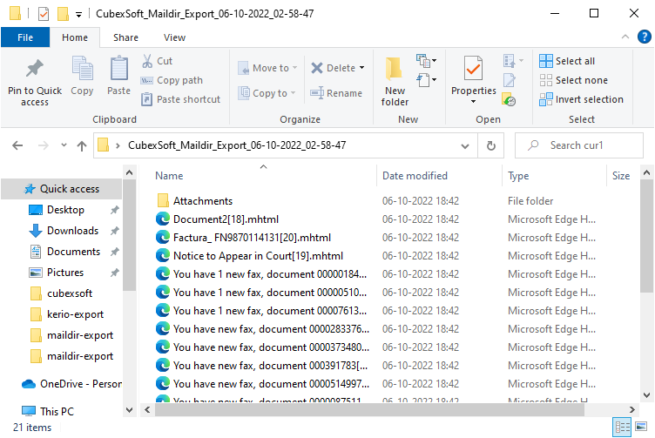Image resolution: width=655 pixels, height=438 pixels.
Task: Switch to the View tab
Action: click(174, 37)
